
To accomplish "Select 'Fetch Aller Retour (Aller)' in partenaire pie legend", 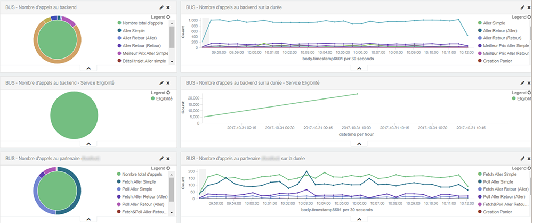I will 142,196.
